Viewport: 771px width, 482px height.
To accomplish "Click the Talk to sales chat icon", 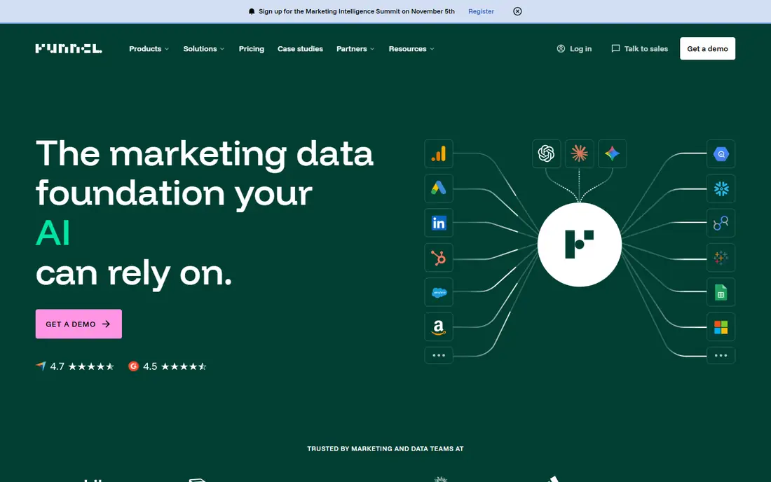I will 615,48.
